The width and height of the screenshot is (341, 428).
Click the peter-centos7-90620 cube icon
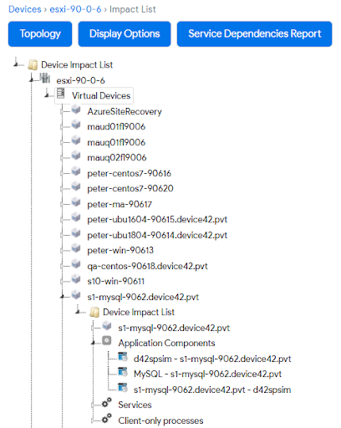(76, 186)
